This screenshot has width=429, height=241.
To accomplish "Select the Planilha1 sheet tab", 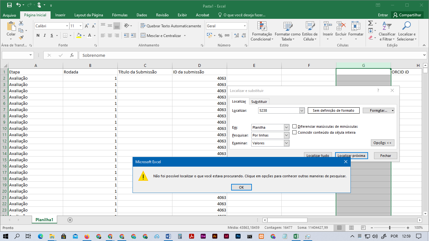I will (44, 220).
